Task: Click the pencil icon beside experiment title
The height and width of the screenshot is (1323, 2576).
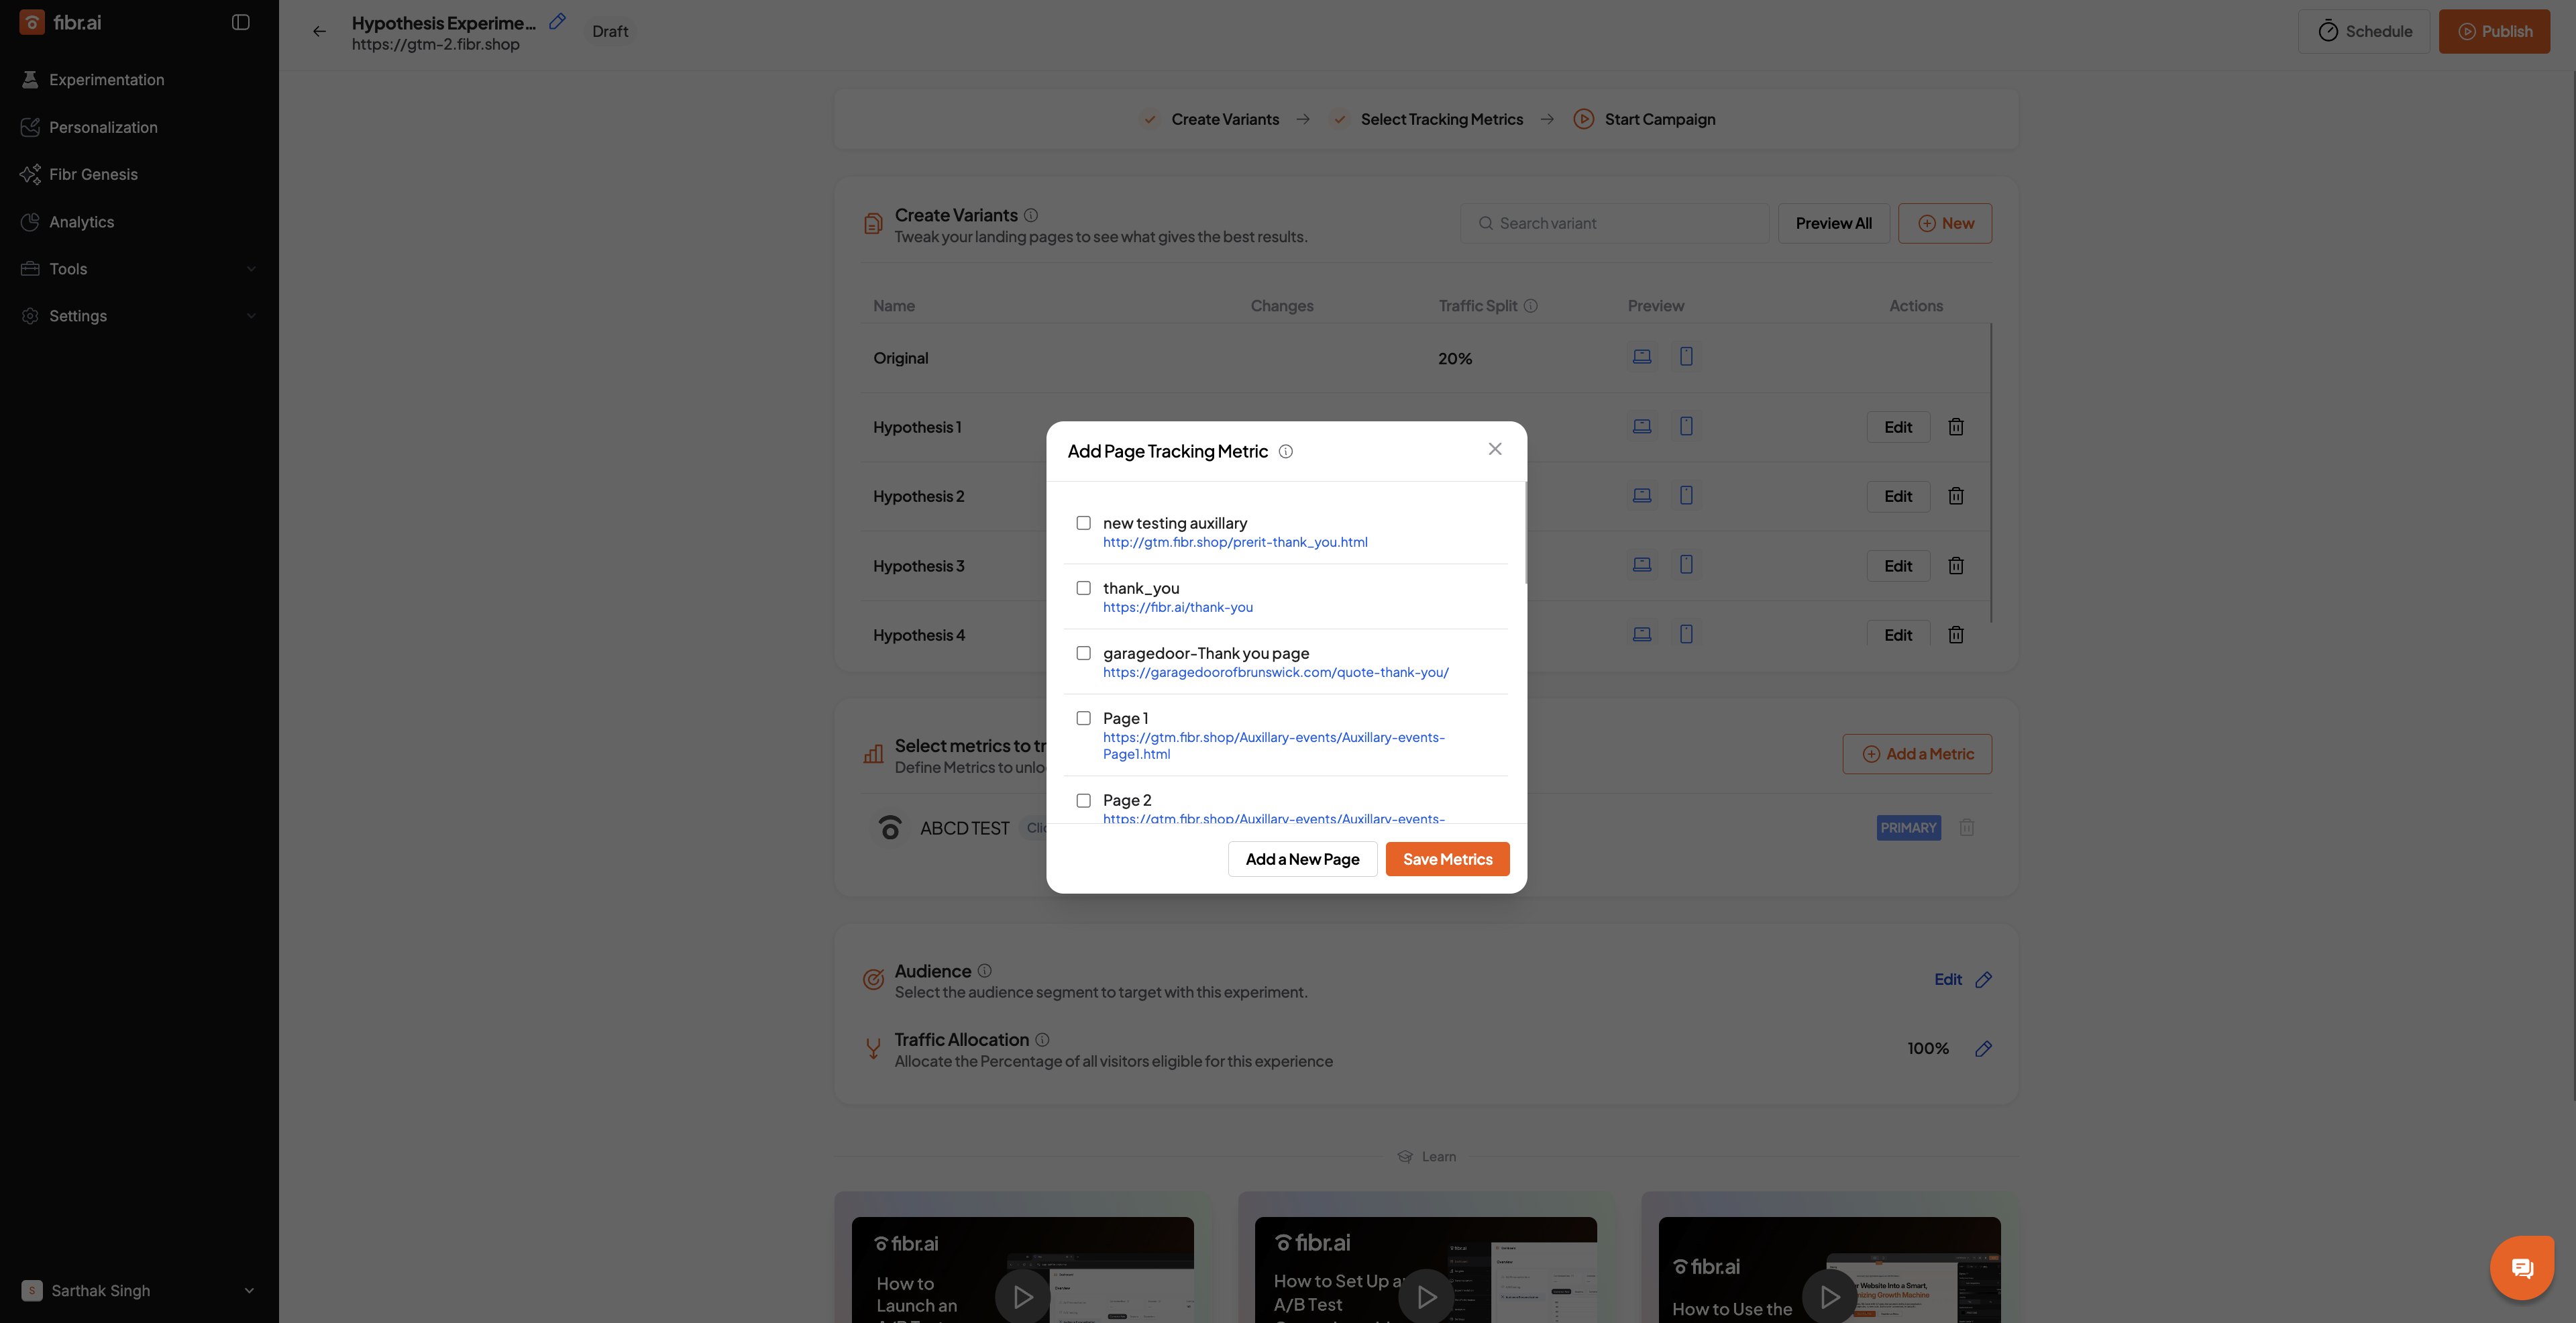Action: (x=557, y=21)
